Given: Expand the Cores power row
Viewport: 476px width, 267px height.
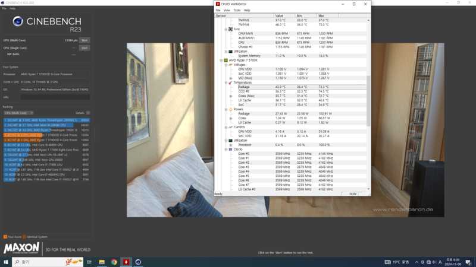Looking at the screenshot, I should click(231, 118).
